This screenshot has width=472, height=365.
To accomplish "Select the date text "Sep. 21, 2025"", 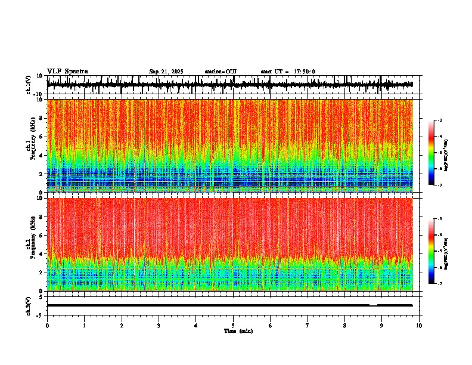I will click(166, 72).
